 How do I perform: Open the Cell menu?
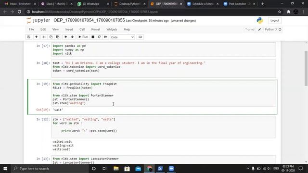[82, 29]
